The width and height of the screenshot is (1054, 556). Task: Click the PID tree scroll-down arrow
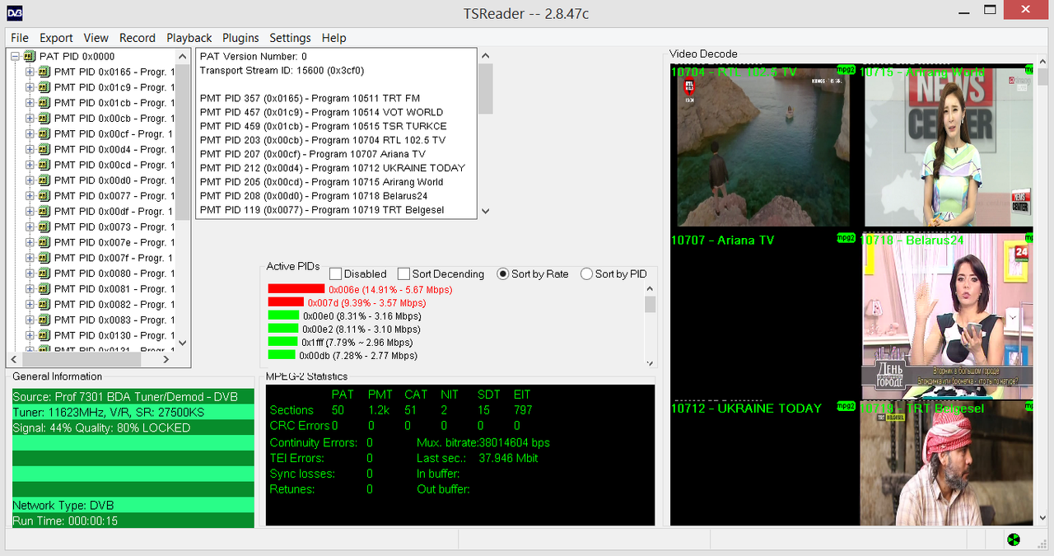click(x=183, y=343)
